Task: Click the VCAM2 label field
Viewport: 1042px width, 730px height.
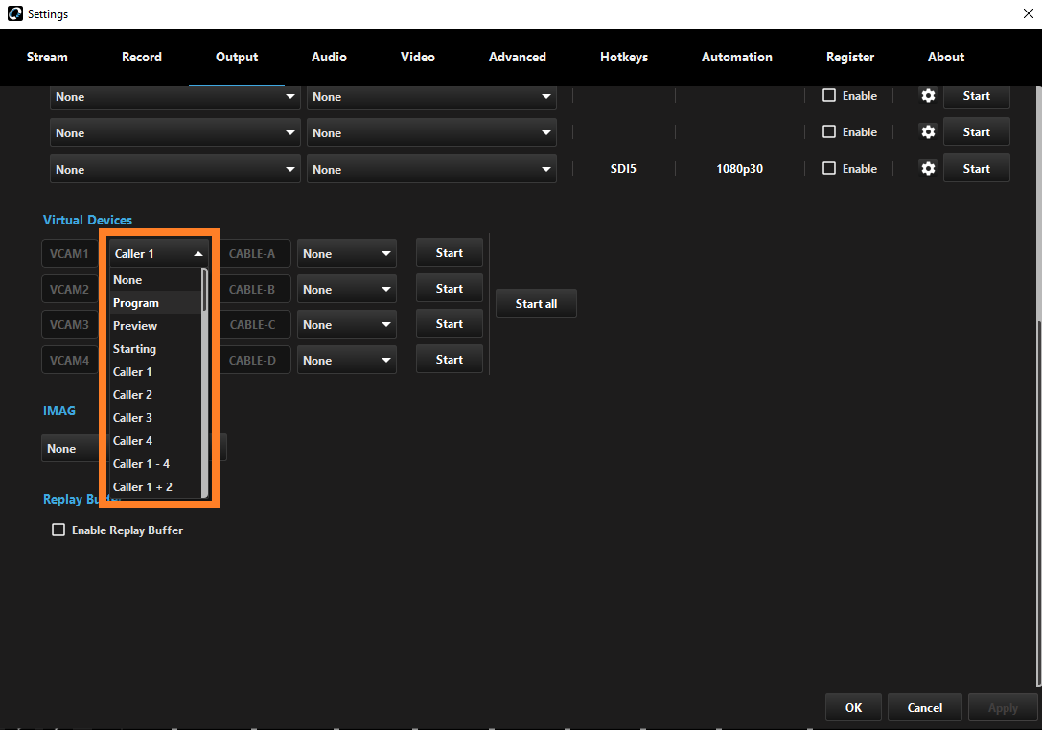Action: point(70,289)
